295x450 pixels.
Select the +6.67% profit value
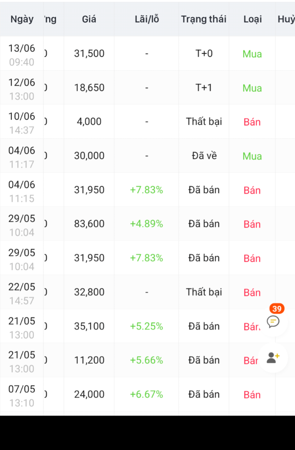tap(146, 394)
